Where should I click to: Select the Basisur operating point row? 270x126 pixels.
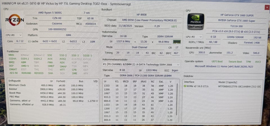coord(53,89)
